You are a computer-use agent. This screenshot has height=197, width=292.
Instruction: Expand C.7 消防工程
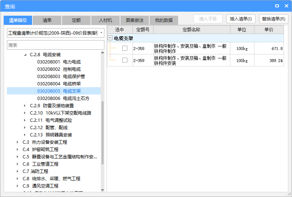[x=18, y=171]
